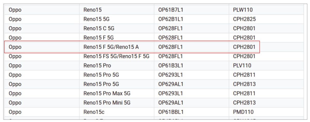Select the PMD110 model cell

tap(243, 112)
